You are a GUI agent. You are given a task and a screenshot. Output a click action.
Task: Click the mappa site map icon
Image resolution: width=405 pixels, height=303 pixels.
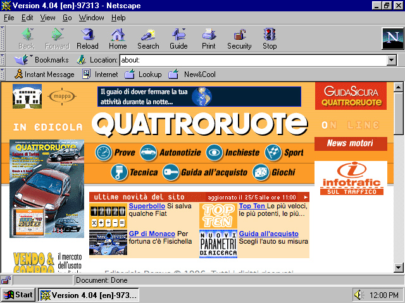click(62, 97)
